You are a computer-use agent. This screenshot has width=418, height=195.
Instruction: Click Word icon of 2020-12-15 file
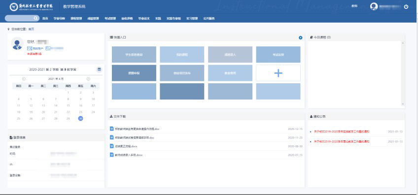tap(112, 129)
